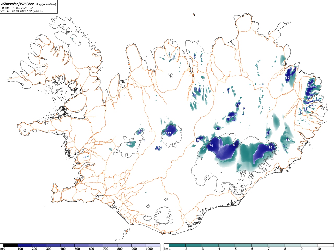Image resolution: width=334 pixels, height=251 pixels.
Task: Select the "Skyggni (m/km)" parameter label
Action: click(46, 4)
